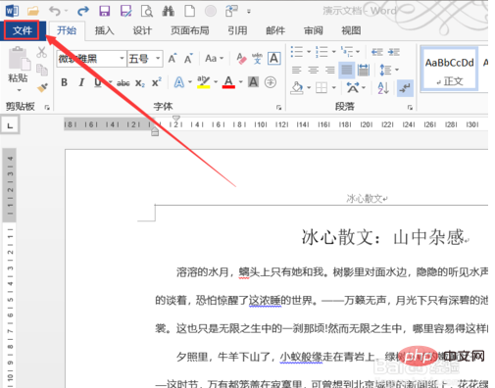The image size is (495, 388).
Task: Select the format painter brush
Action: click(x=42, y=87)
